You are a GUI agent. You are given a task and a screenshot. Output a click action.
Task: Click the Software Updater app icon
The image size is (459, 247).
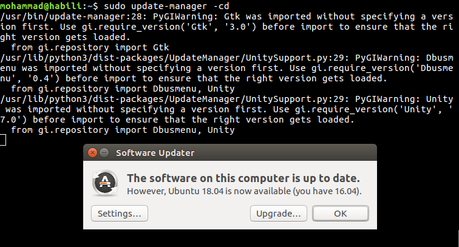click(x=104, y=184)
